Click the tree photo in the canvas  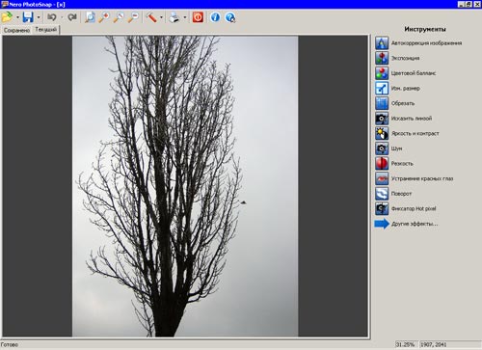pos(185,186)
